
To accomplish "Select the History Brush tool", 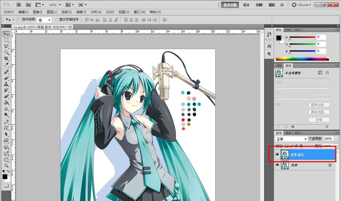I will [x=6, y=90].
